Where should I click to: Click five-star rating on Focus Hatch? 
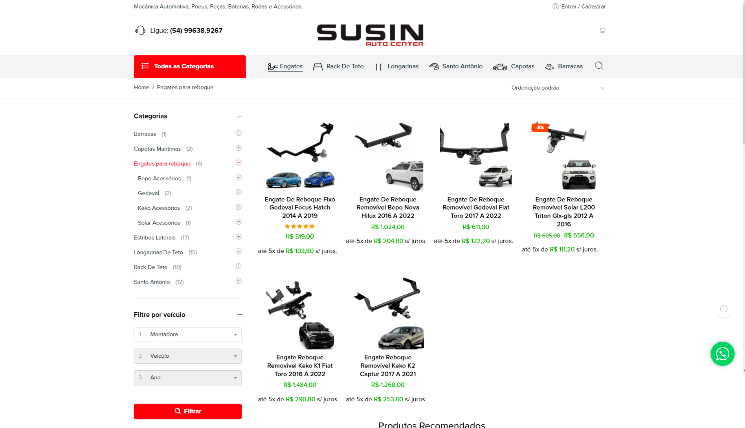299,227
